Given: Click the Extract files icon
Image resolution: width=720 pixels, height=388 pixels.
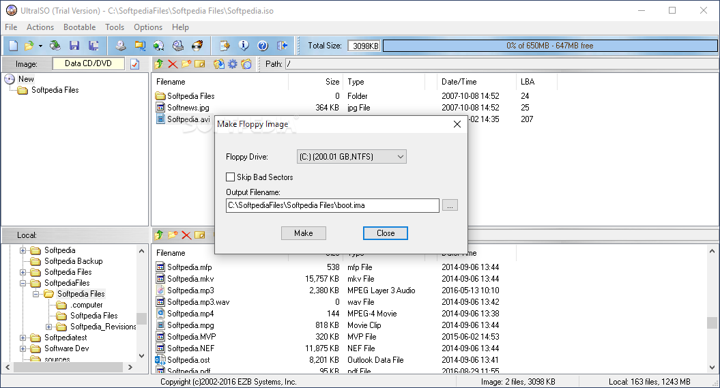Looking at the screenshot, I should 219,63.
